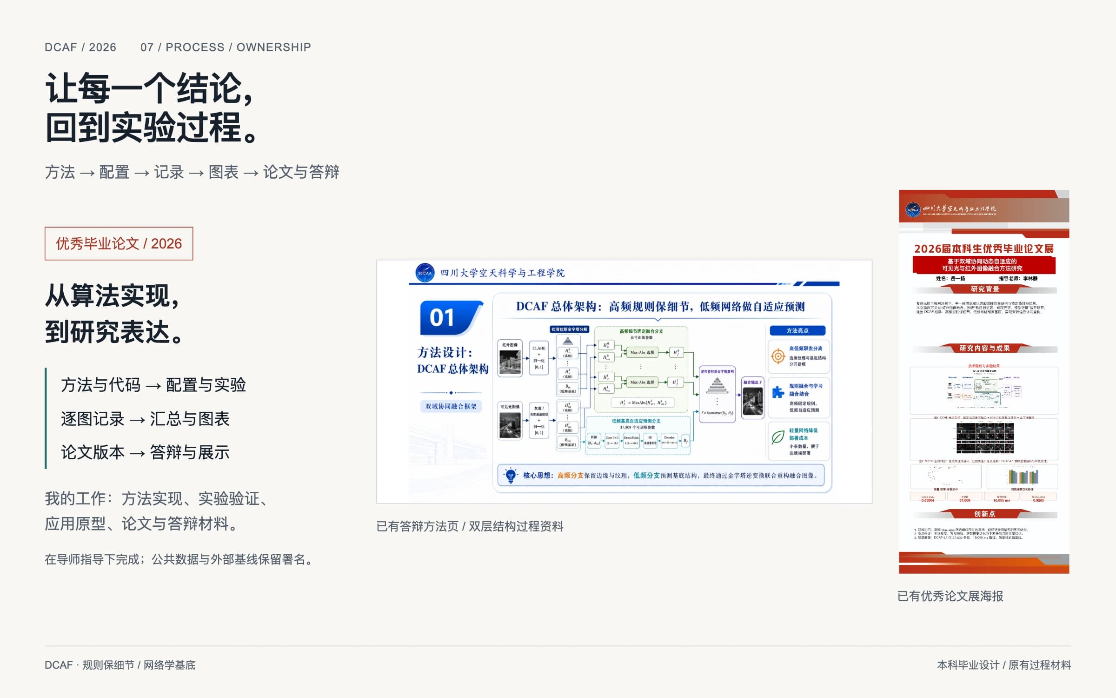Click the DCAF / 2026 header label
The image size is (1116, 698).
click(x=80, y=47)
